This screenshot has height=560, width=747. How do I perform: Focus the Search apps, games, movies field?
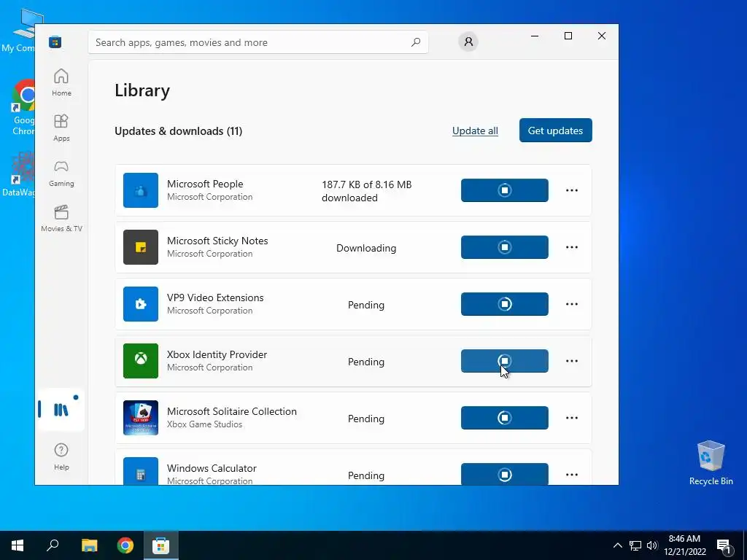pyautogui.click(x=258, y=42)
